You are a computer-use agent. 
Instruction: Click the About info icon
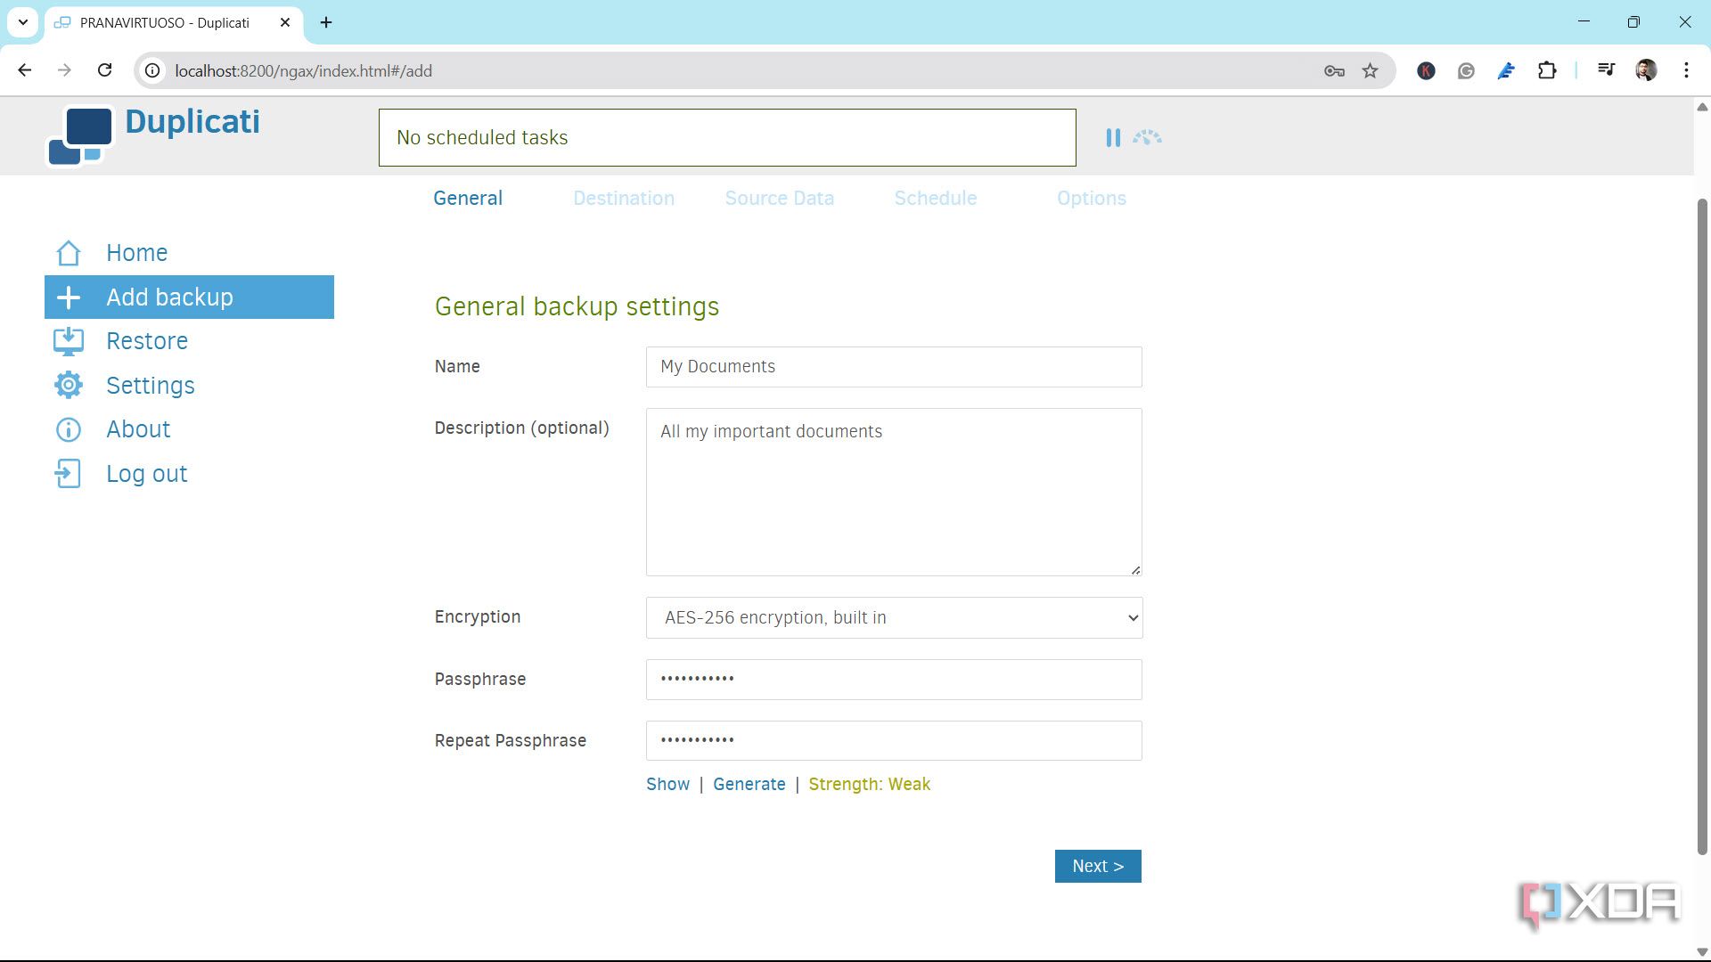pyautogui.click(x=69, y=429)
